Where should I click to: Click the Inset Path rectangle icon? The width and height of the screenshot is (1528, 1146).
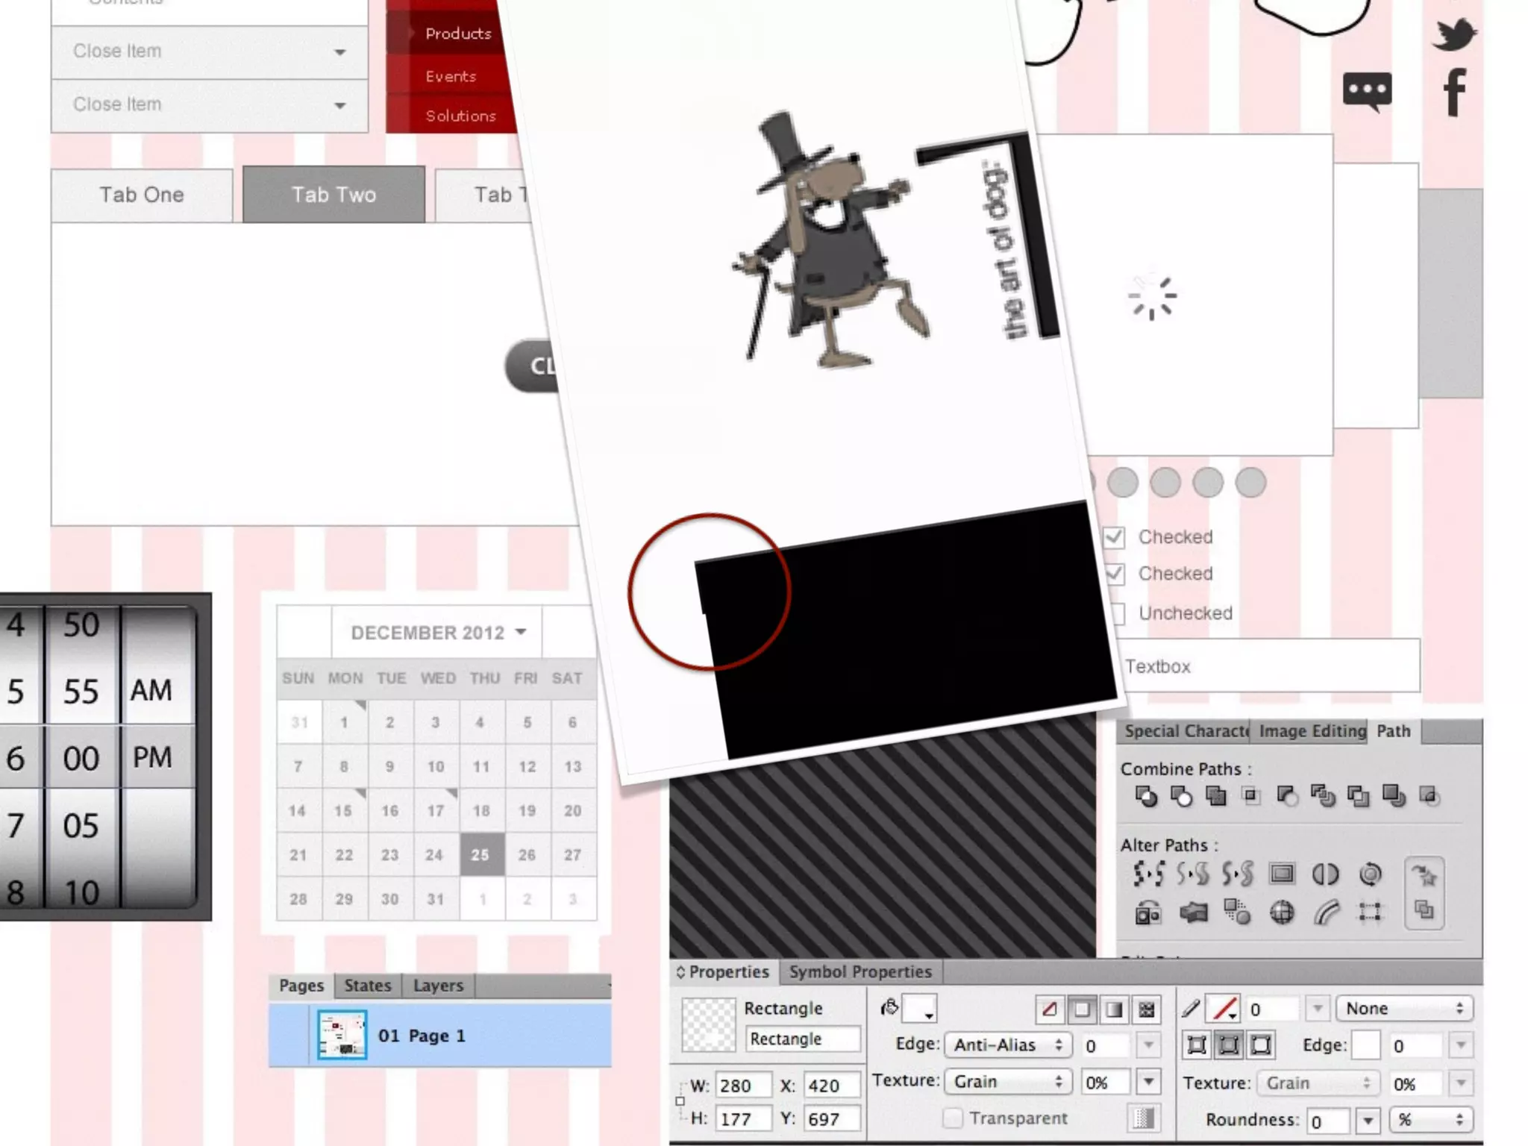click(x=1282, y=873)
